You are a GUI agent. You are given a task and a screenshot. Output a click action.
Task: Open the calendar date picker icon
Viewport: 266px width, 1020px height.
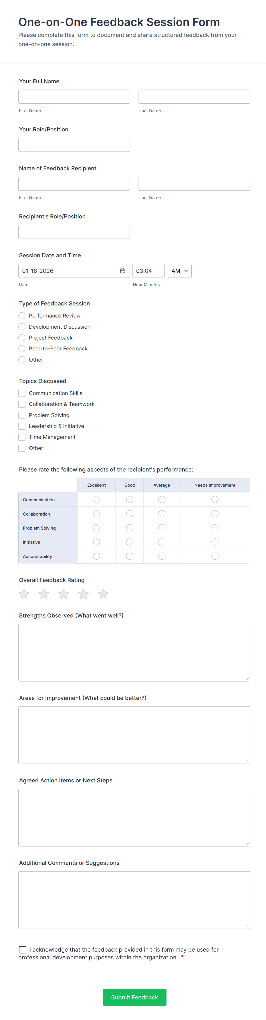[x=123, y=271]
